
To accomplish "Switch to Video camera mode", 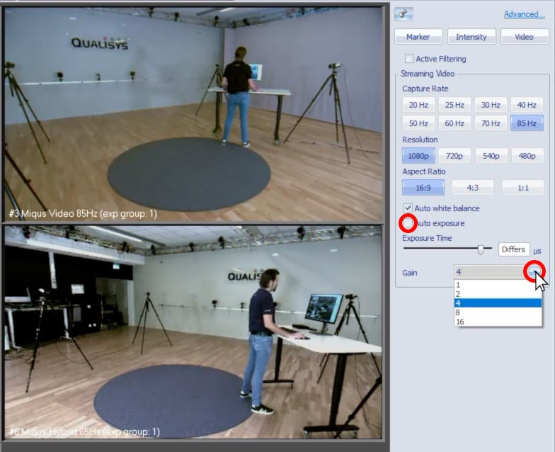I will pyautogui.click(x=524, y=37).
